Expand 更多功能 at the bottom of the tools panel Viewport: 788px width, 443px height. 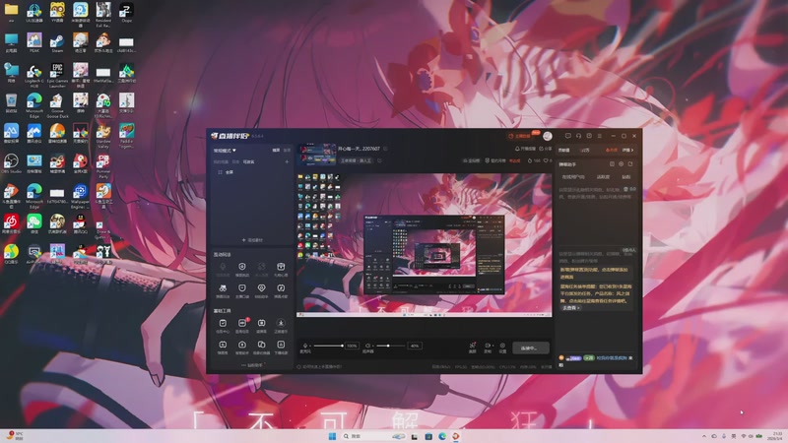point(252,365)
